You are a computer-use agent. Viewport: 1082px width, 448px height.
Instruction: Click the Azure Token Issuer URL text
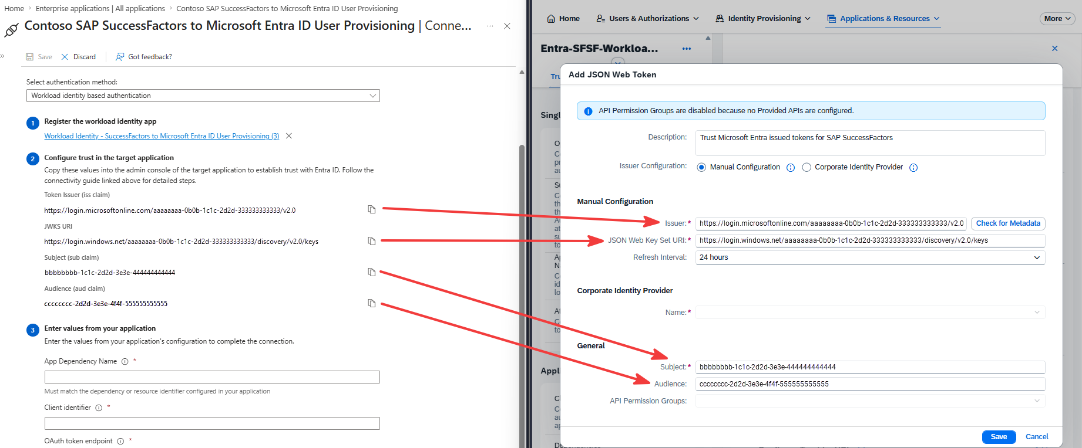coord(170,210)
